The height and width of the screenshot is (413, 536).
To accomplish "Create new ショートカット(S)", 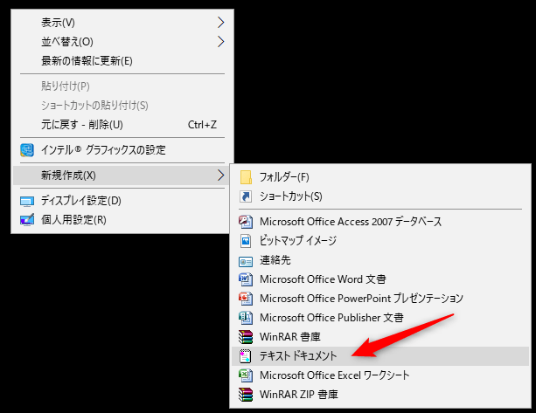I will click(380, 196).
